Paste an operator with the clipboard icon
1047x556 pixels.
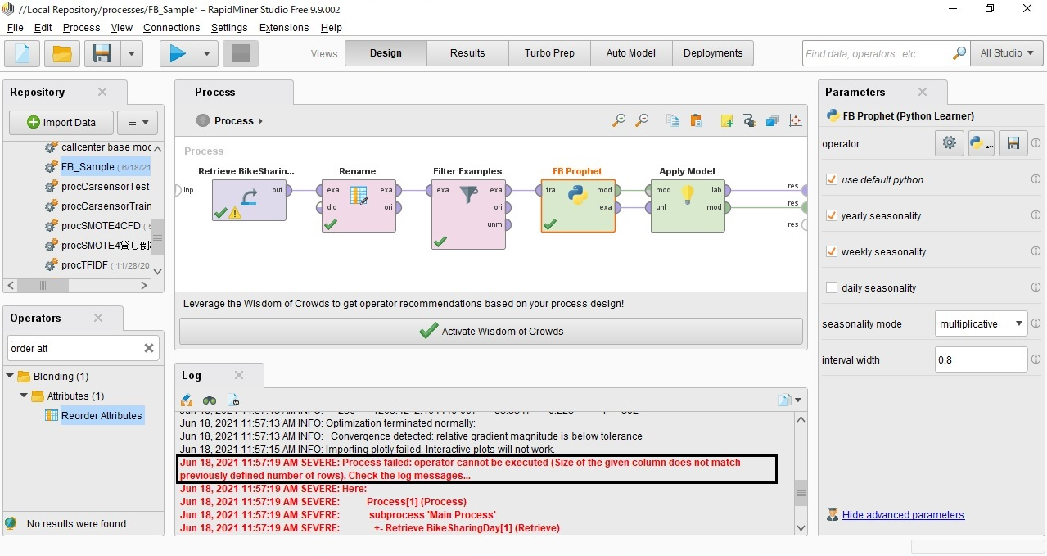(696, 120)
